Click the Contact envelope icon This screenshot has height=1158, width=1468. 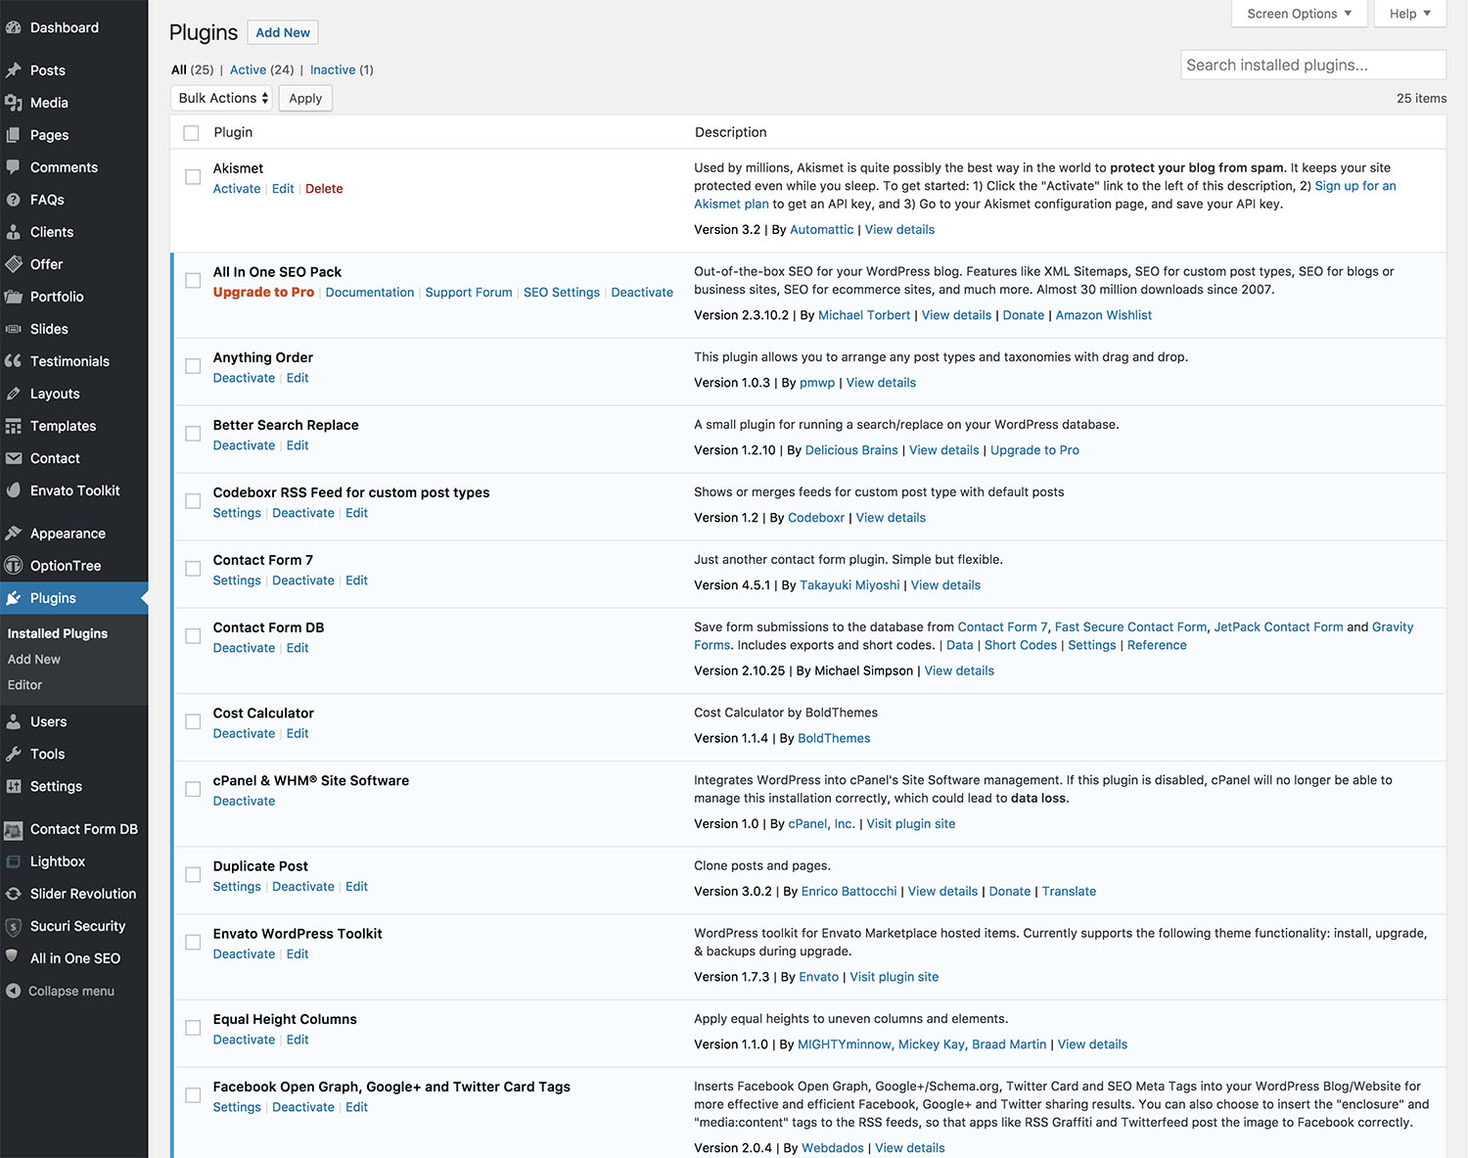tap(14, 458)
